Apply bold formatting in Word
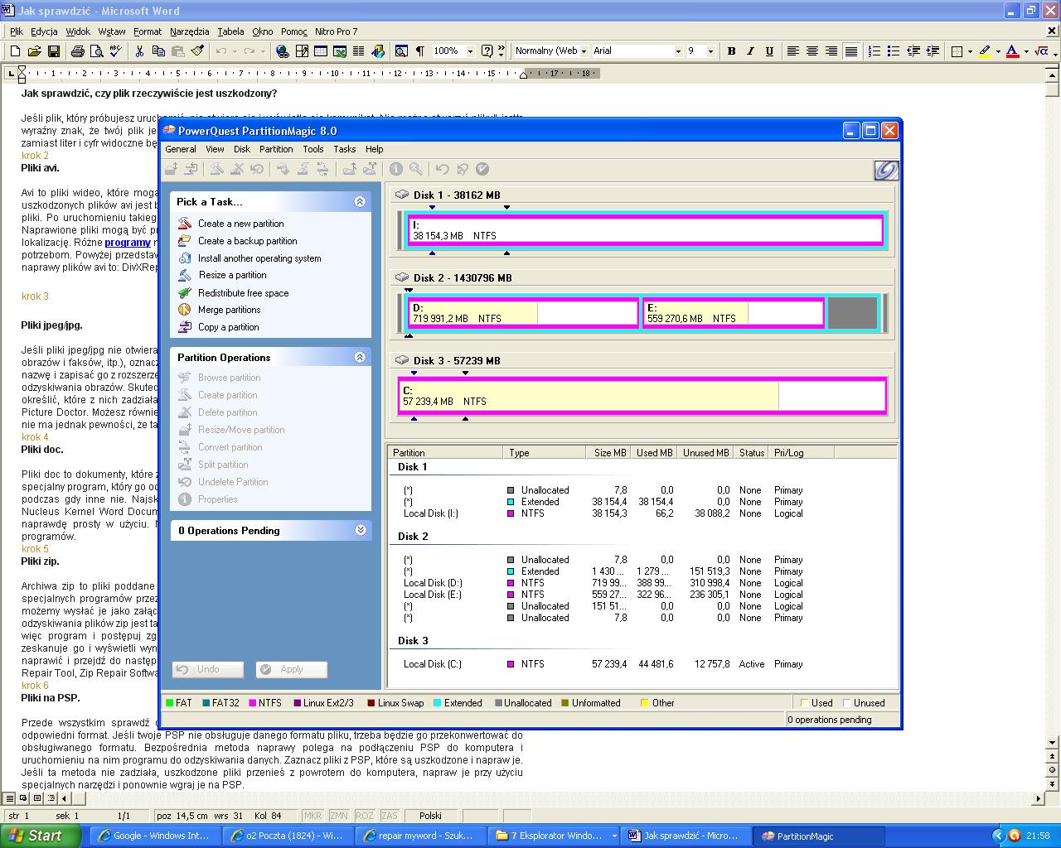1061x848 pixels. point(731,51)
